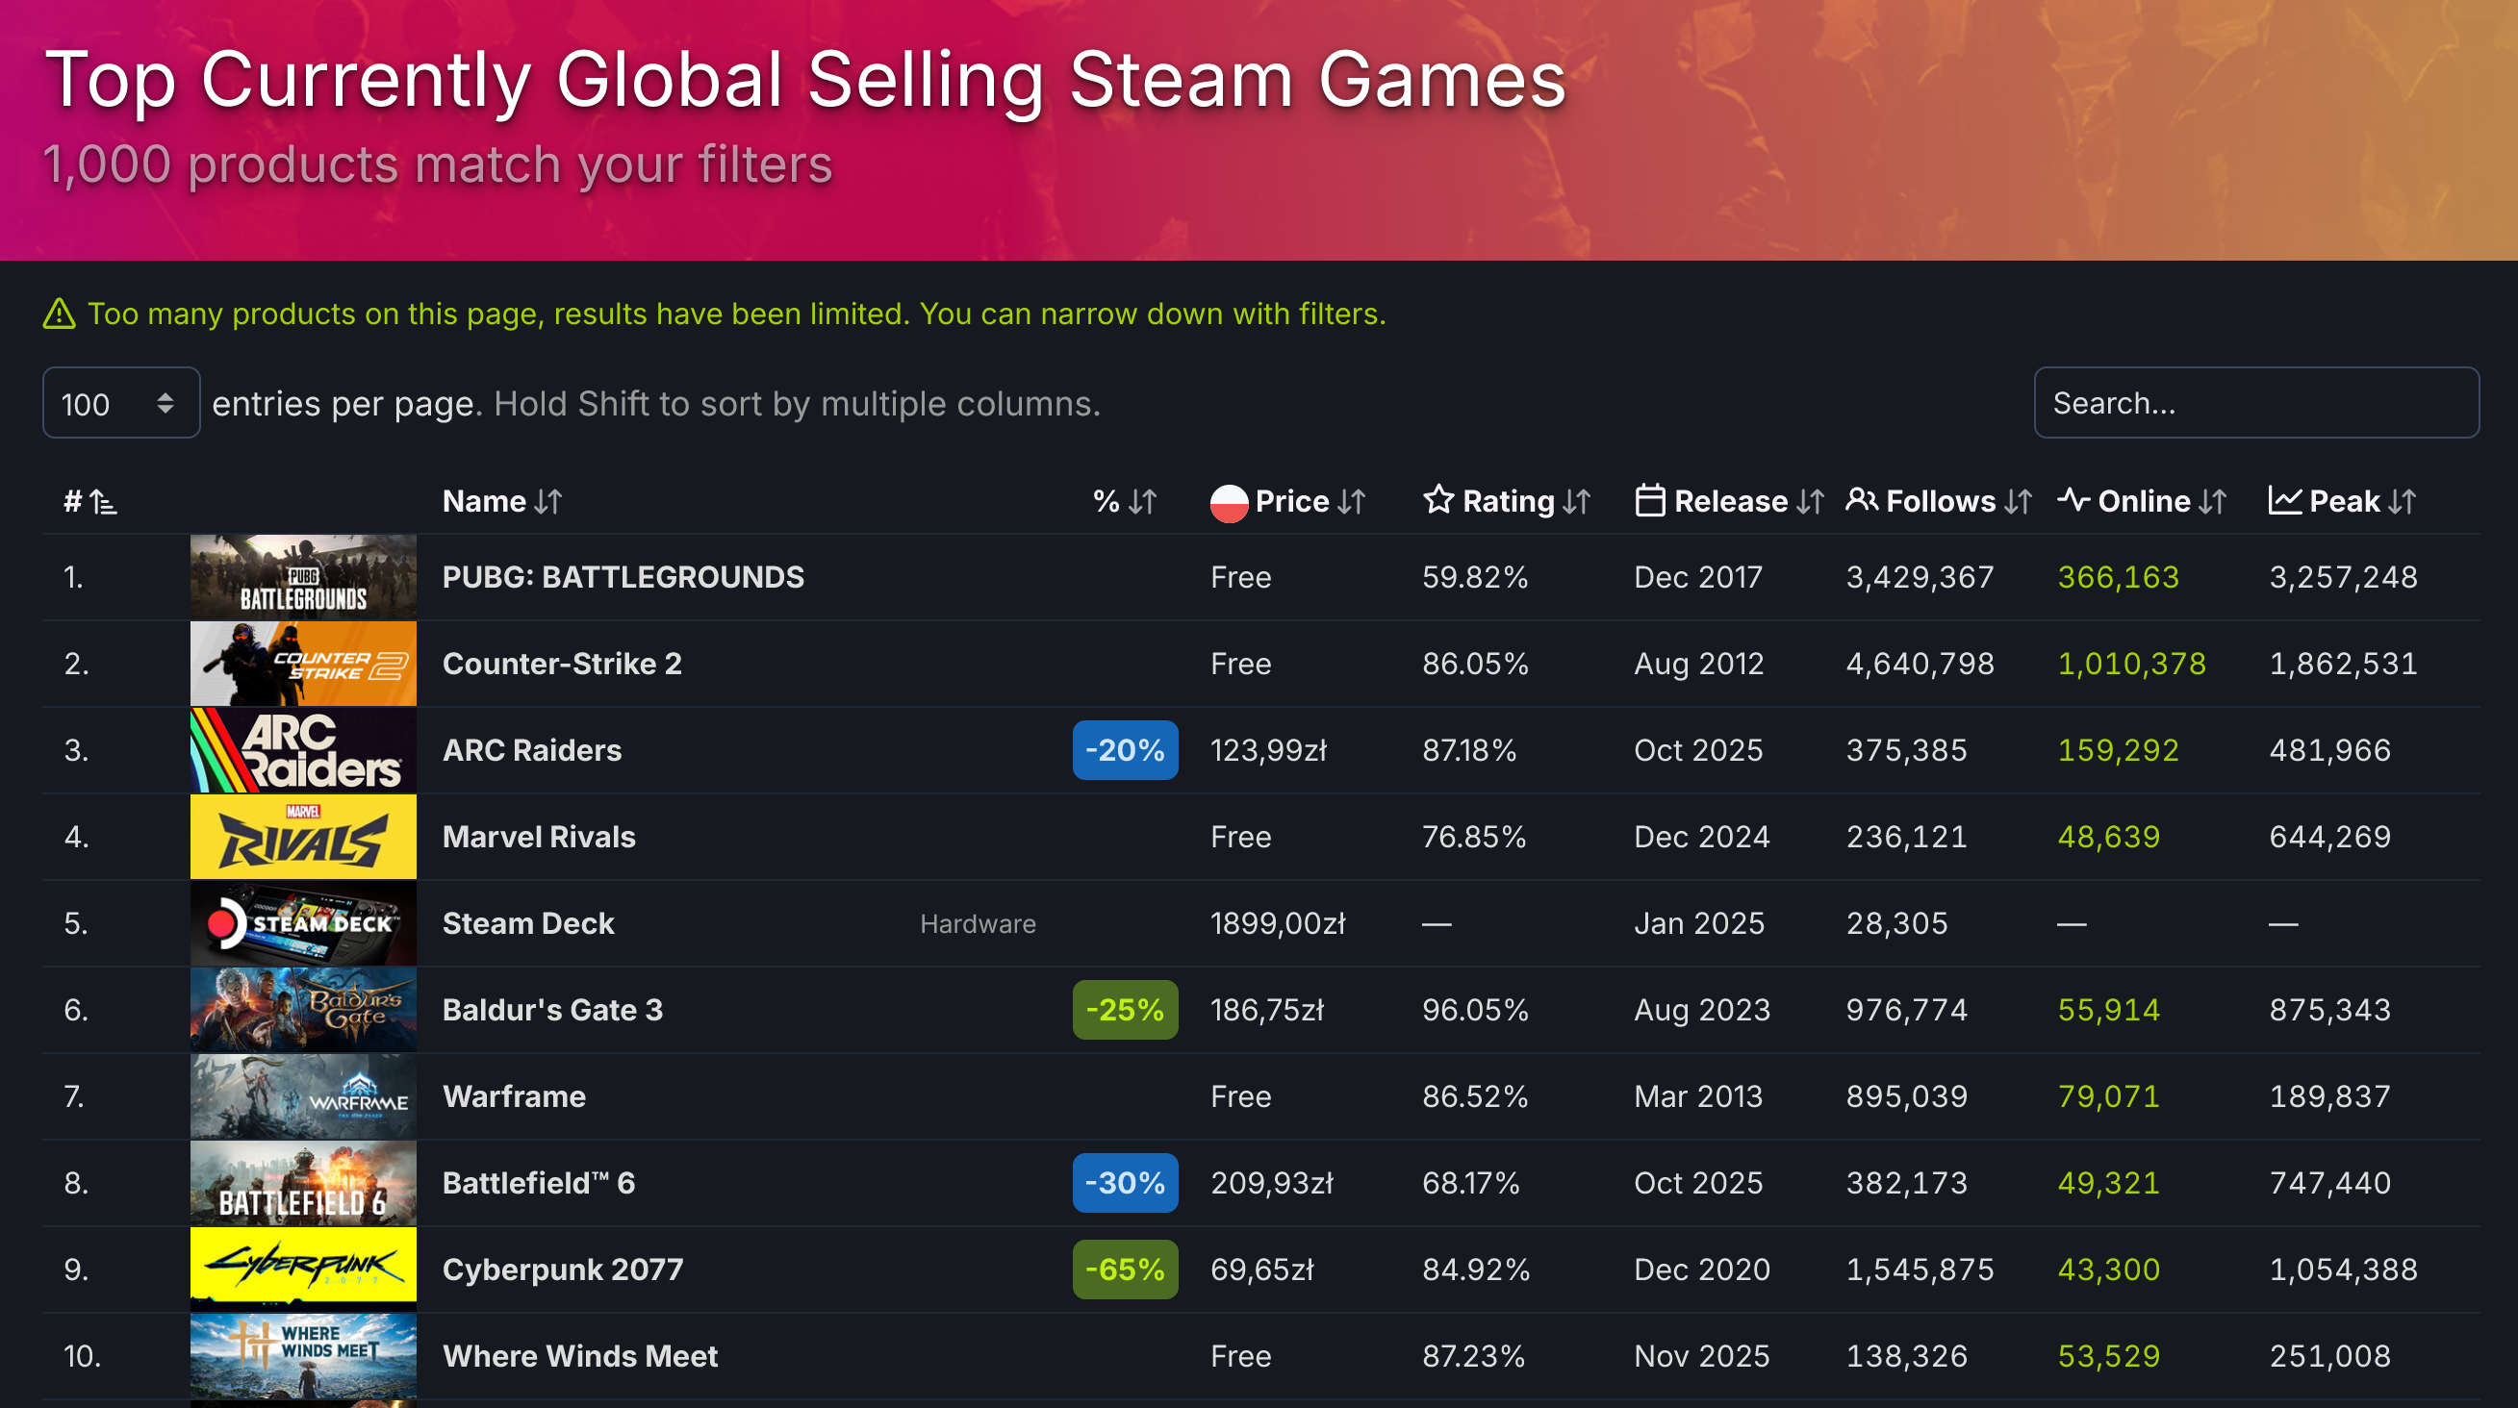
Task: Open PUBG: BATTLEGROUNDS entry
Action: 623,576
